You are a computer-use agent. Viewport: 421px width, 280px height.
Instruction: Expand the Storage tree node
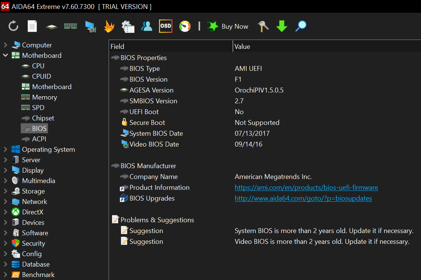[x=5, y=191]
